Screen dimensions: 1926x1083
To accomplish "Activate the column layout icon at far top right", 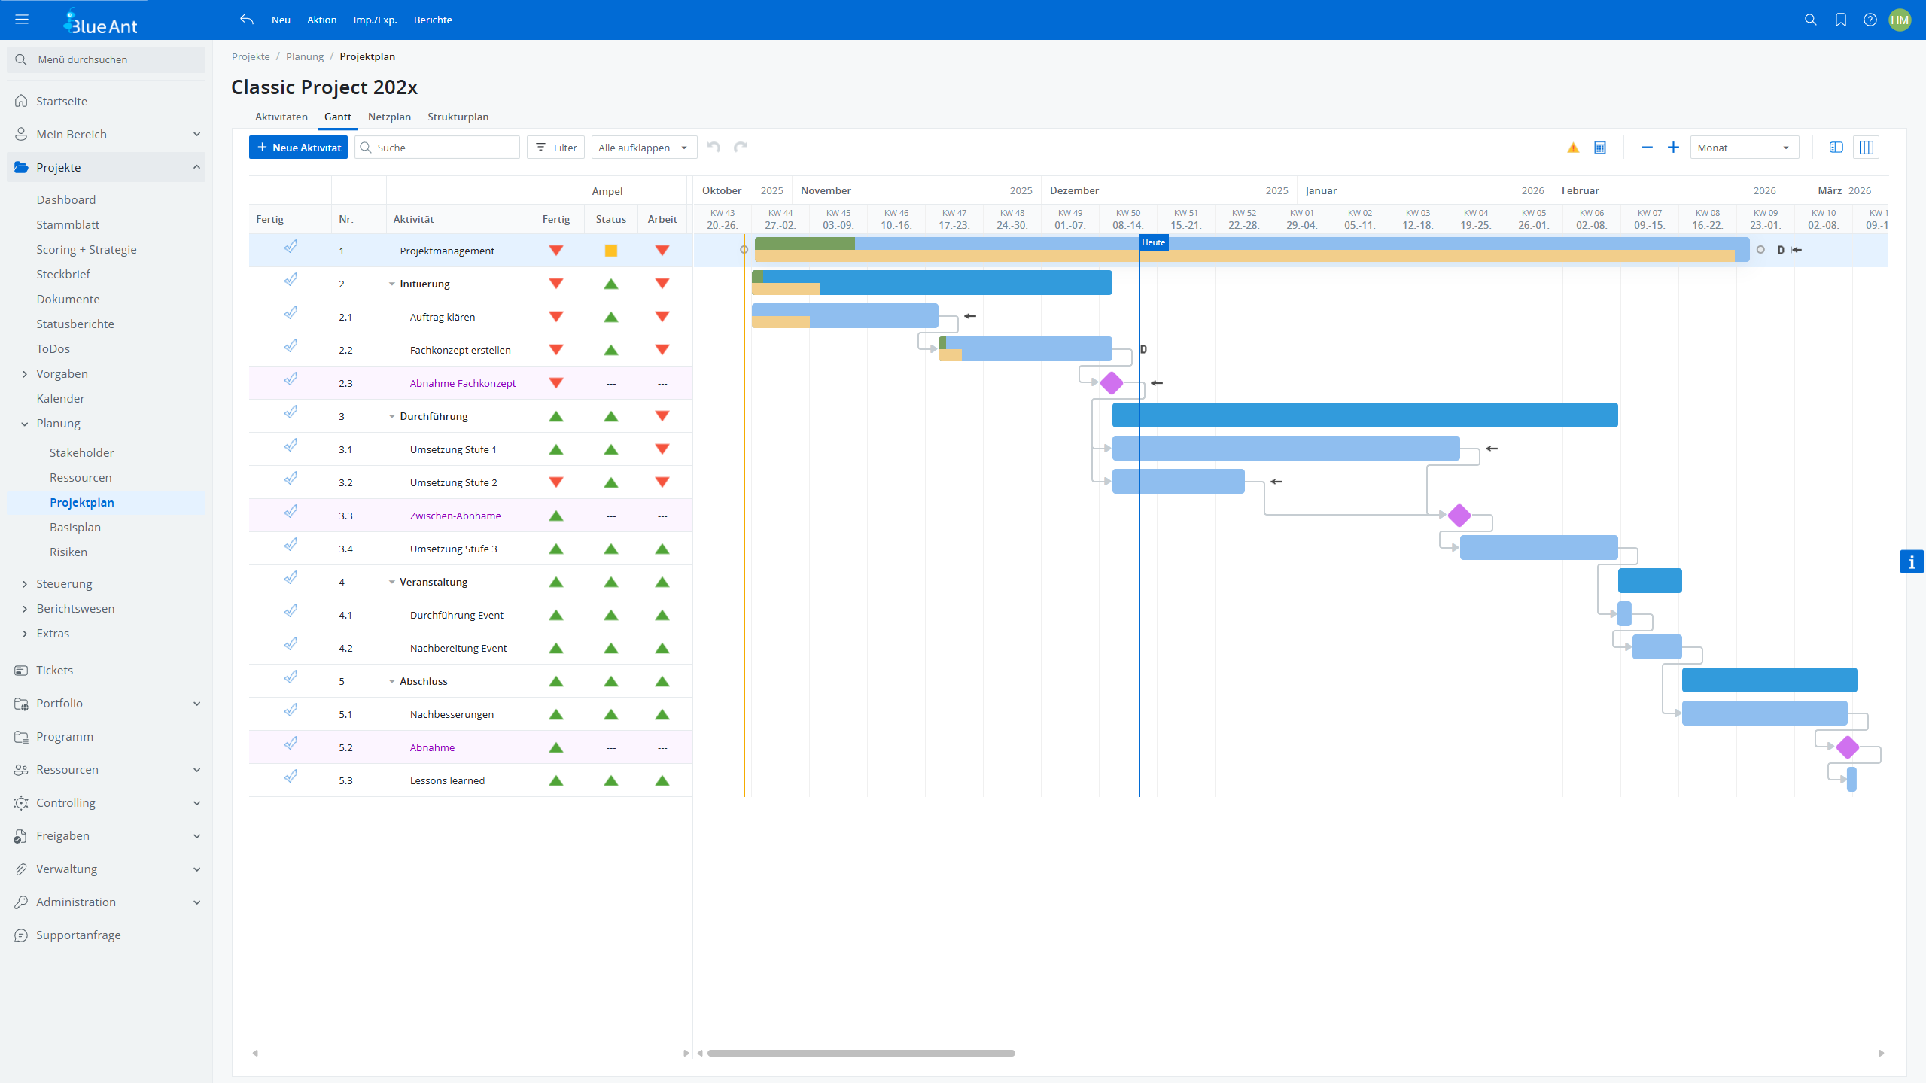I will [x=1867, y=147].
